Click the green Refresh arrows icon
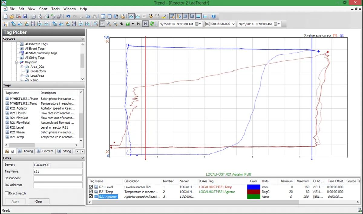The height and width of the screenshot is (214, 363). point(152,24)
